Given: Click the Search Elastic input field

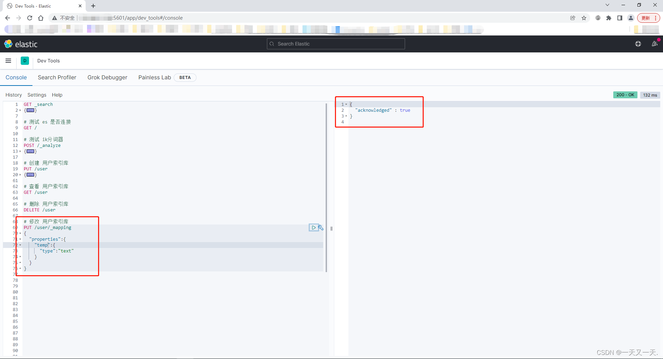Looking at the screenshot, I should pos(335,44).
